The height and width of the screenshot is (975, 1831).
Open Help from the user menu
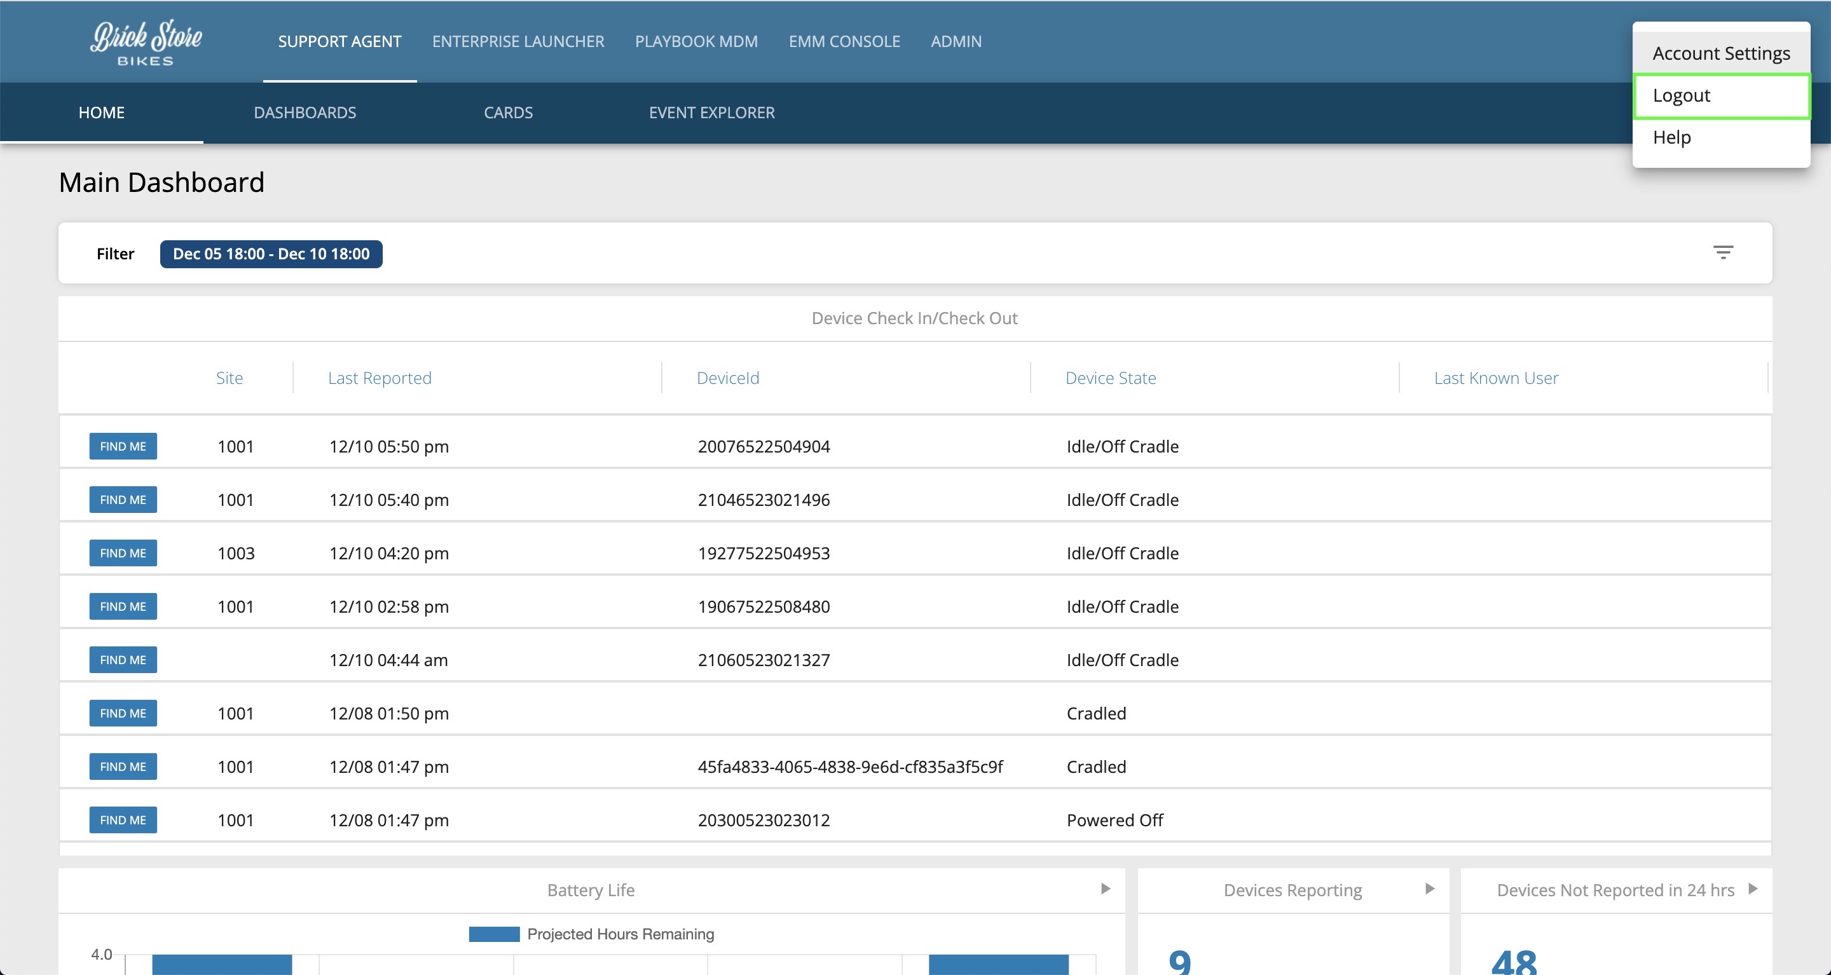click(1721, 137)
